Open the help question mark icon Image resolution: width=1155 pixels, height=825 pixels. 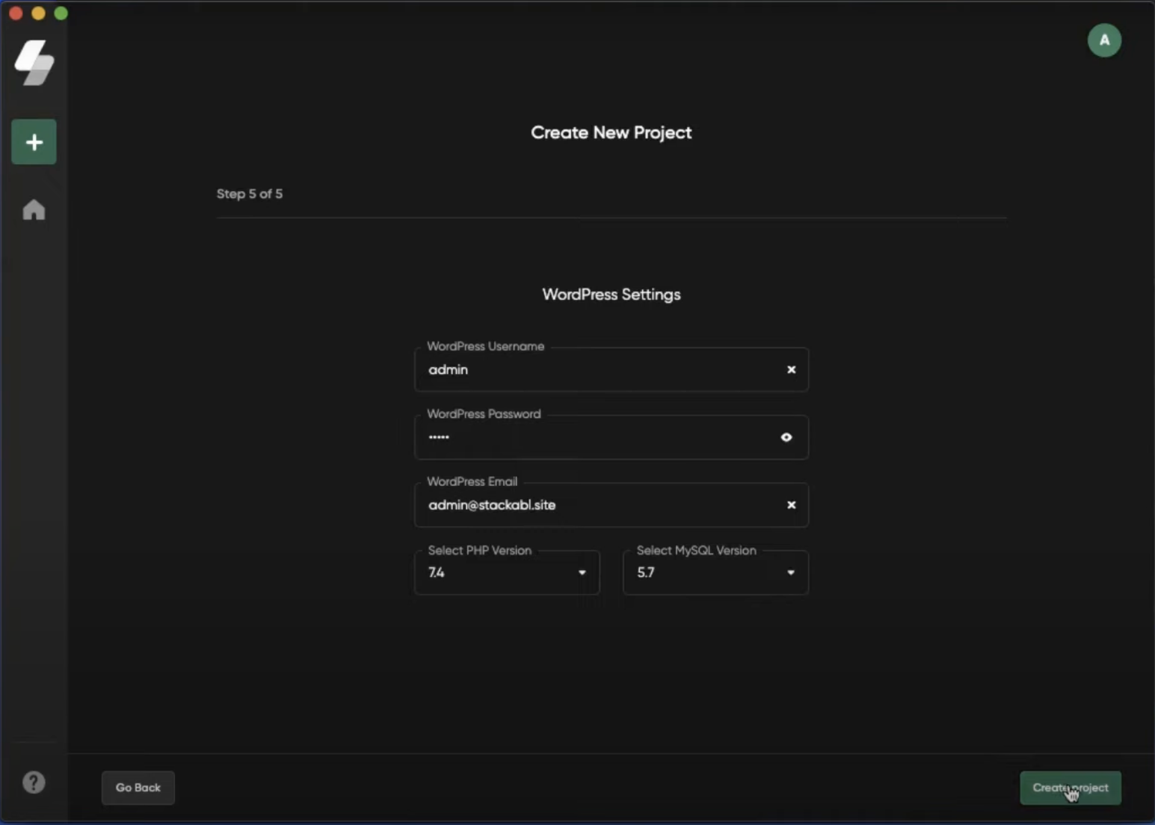click(34, 782)
